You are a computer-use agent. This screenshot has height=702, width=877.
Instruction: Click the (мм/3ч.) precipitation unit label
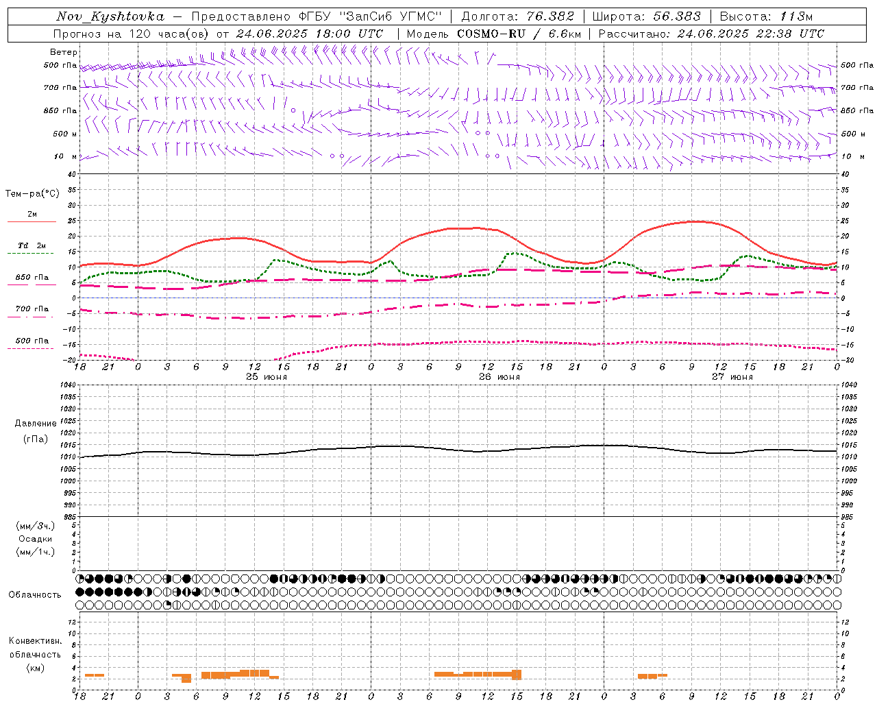[36, 526]
